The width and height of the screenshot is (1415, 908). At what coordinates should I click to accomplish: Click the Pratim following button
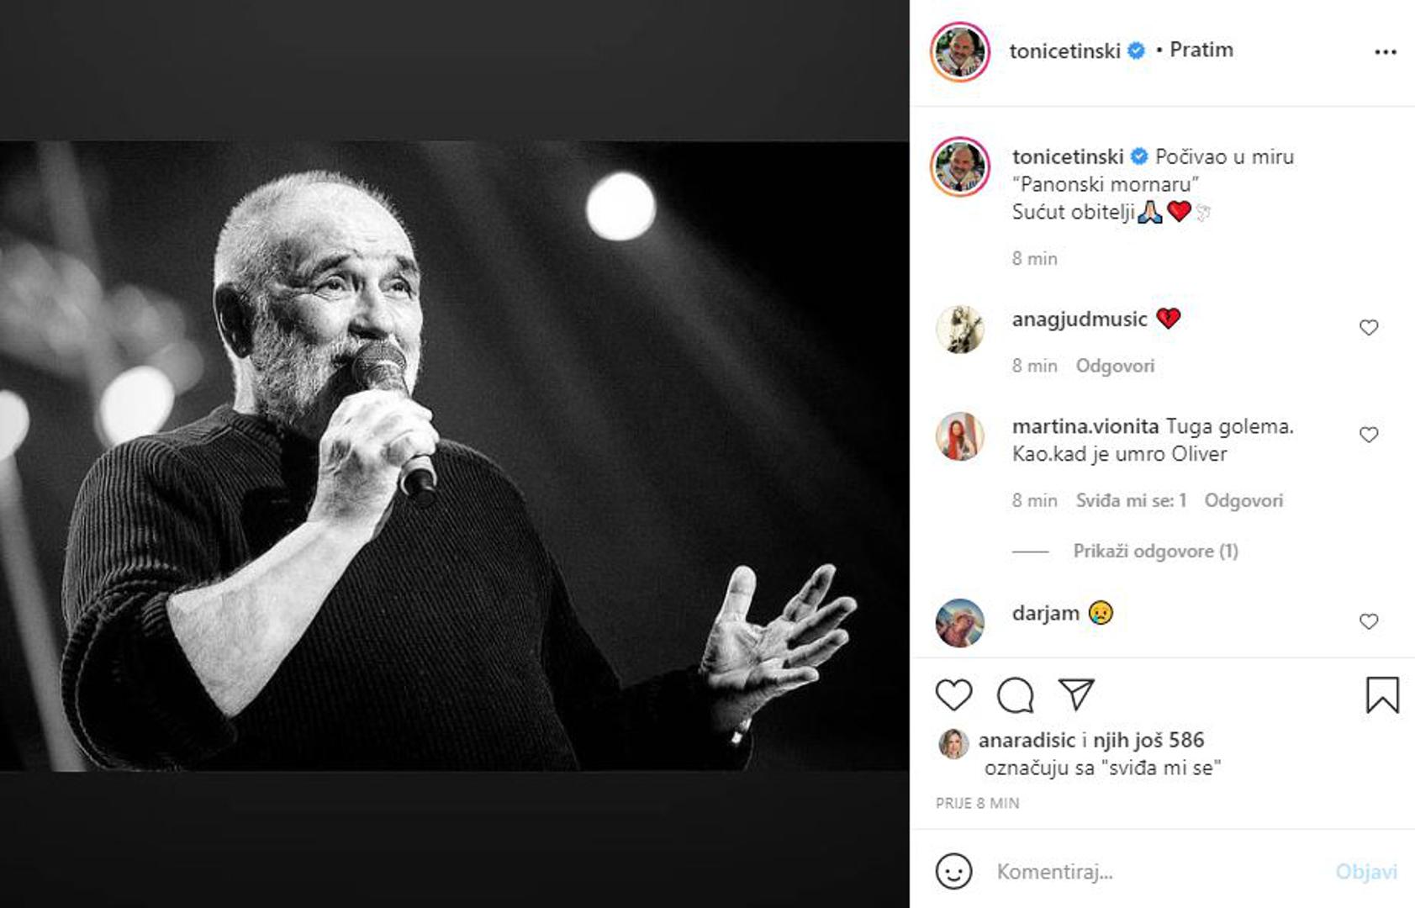click(1201, 50)
